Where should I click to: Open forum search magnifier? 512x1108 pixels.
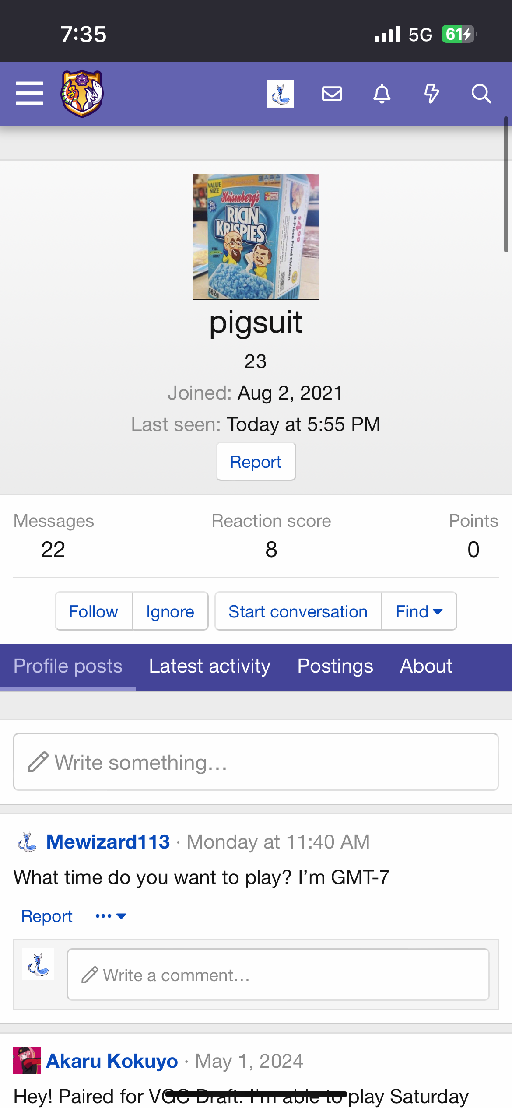pyautogui.click(x=481, y=94)
